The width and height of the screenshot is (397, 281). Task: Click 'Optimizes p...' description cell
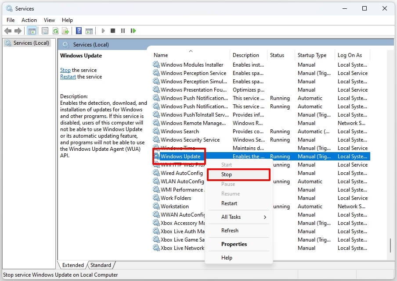pos(249,90)
